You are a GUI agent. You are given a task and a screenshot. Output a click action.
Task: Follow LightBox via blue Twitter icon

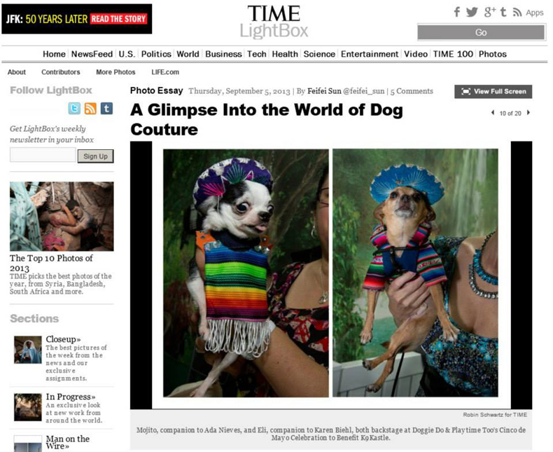click(74, 109)
